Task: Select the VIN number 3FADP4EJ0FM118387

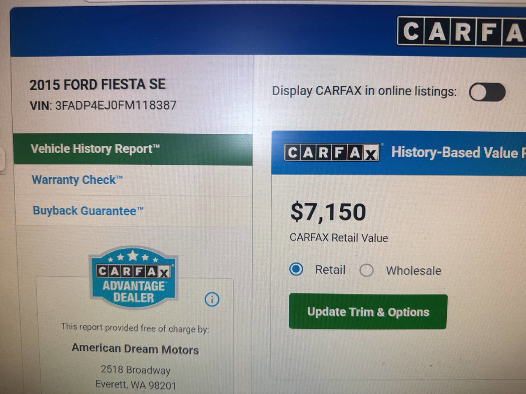Action: [113, 105]
